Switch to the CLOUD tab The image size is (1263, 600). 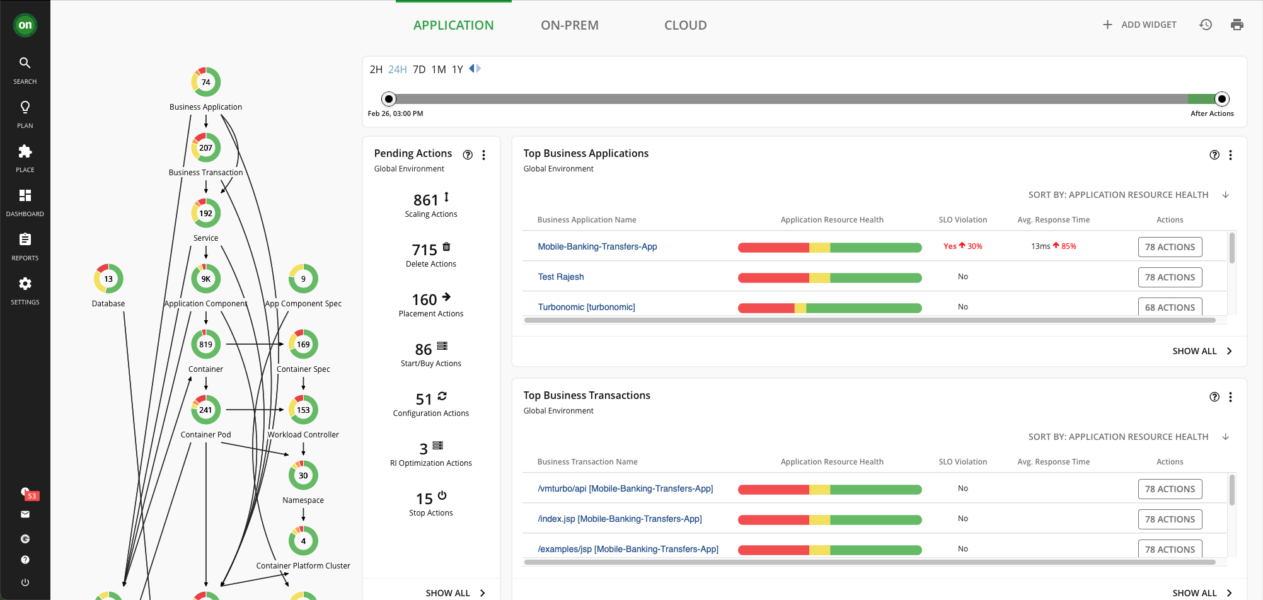coord(685,25)
